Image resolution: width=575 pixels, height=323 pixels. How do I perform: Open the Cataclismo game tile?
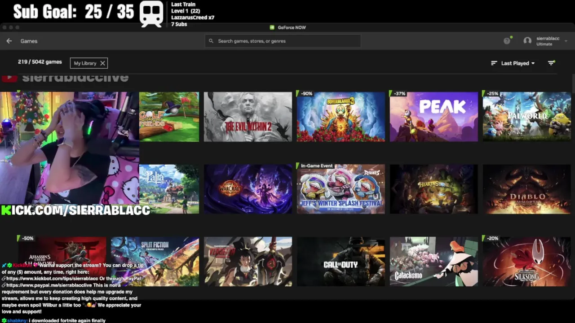[x=434, y=262]
